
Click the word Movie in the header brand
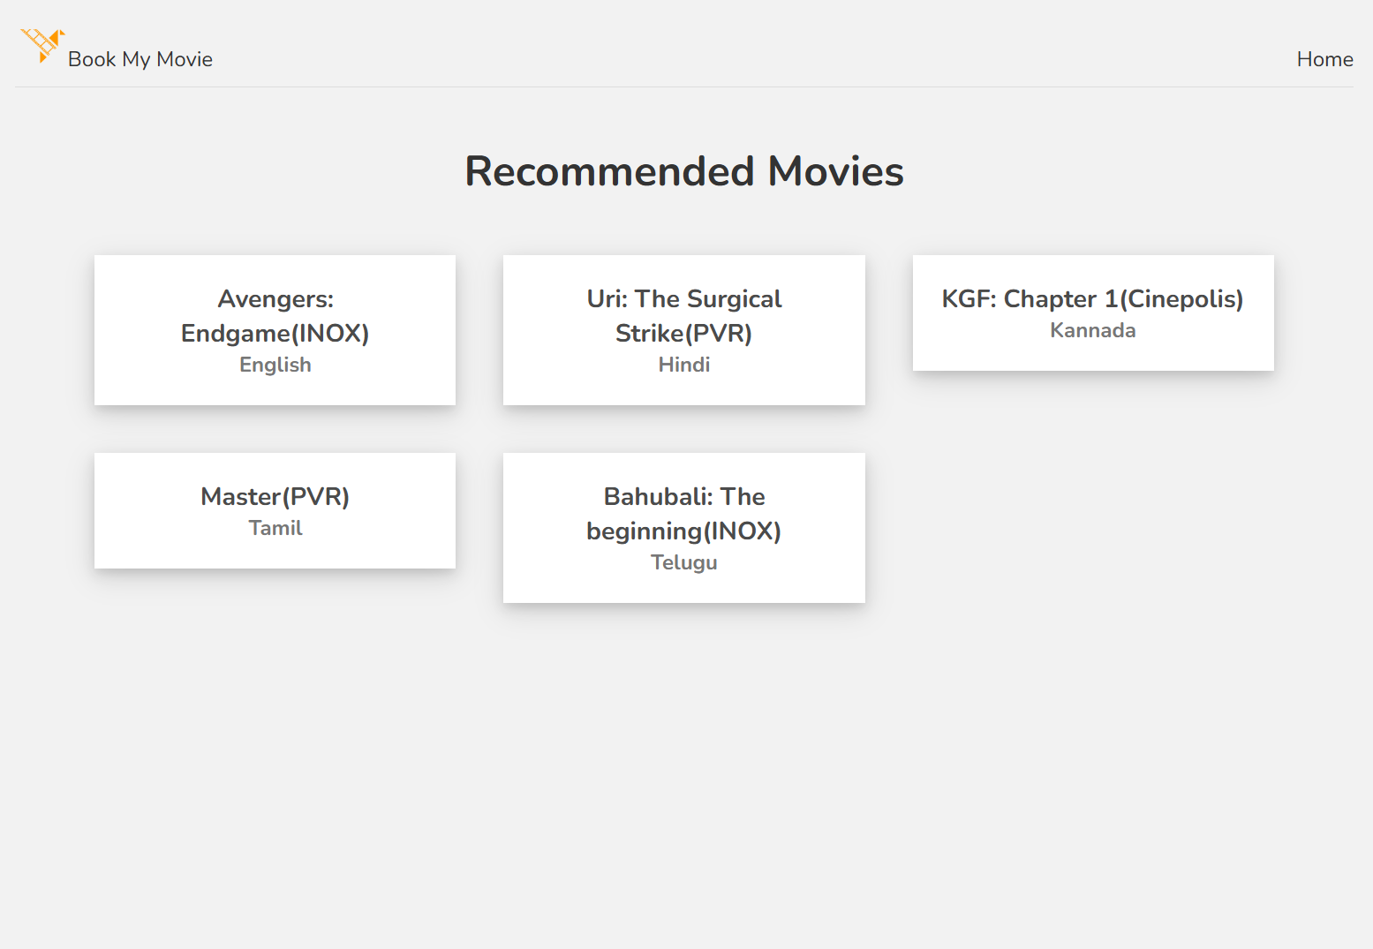coord(185,59)
